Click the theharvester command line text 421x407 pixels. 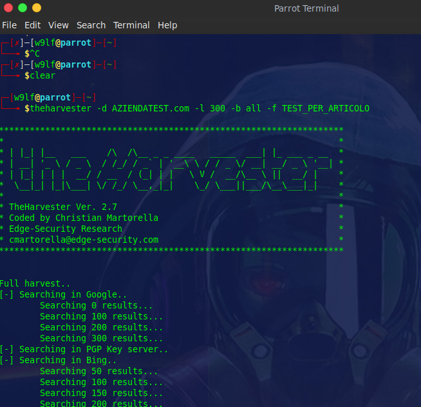point(197,108)
